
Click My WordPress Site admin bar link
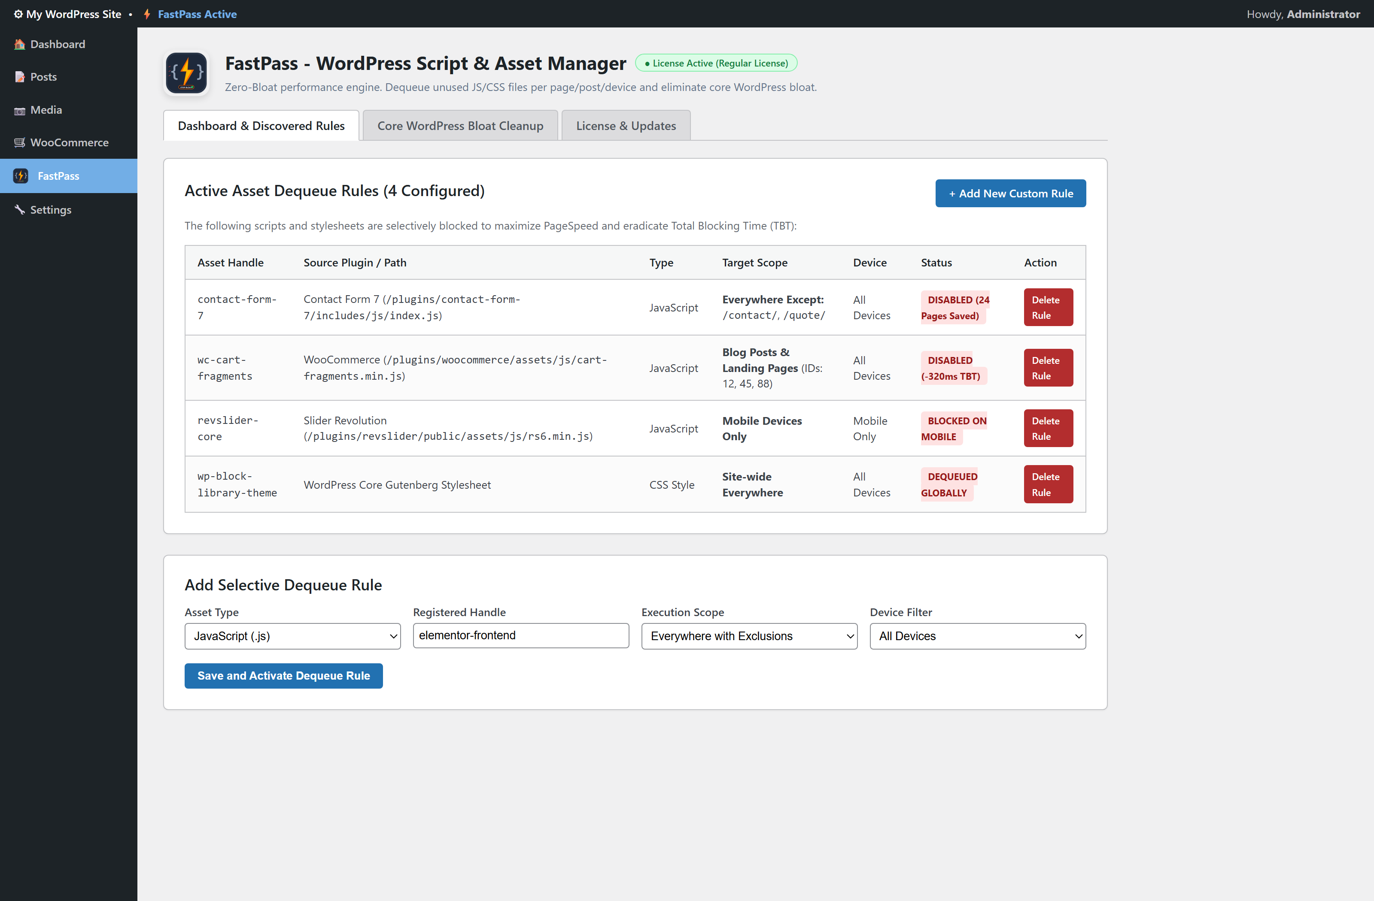pyautogui.click(x=73, y=14)
